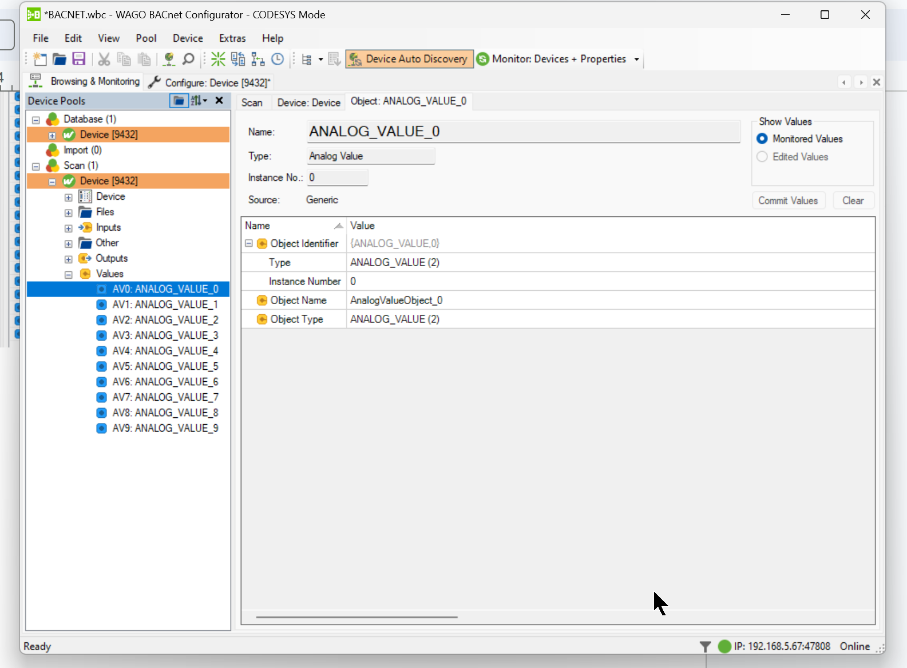Screen dimensions: 907x668
Task: Expand the Other folder node
Action: click(x=69, y=244)
